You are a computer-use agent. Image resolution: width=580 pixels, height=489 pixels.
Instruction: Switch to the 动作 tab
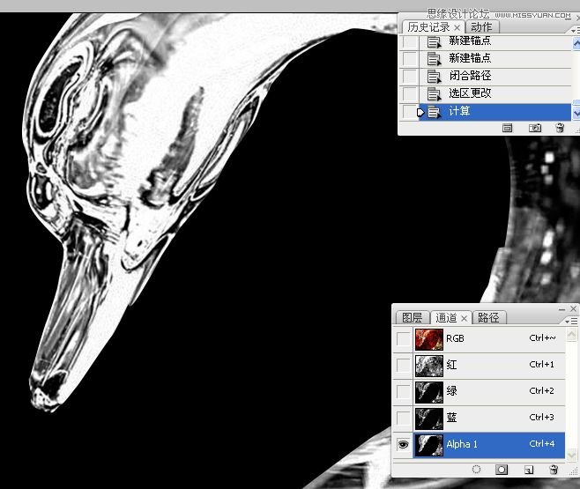tap(481, 27)
